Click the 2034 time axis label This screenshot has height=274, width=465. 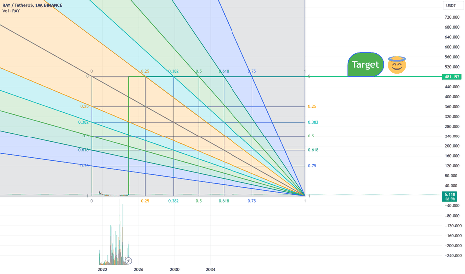coord(210,269)
